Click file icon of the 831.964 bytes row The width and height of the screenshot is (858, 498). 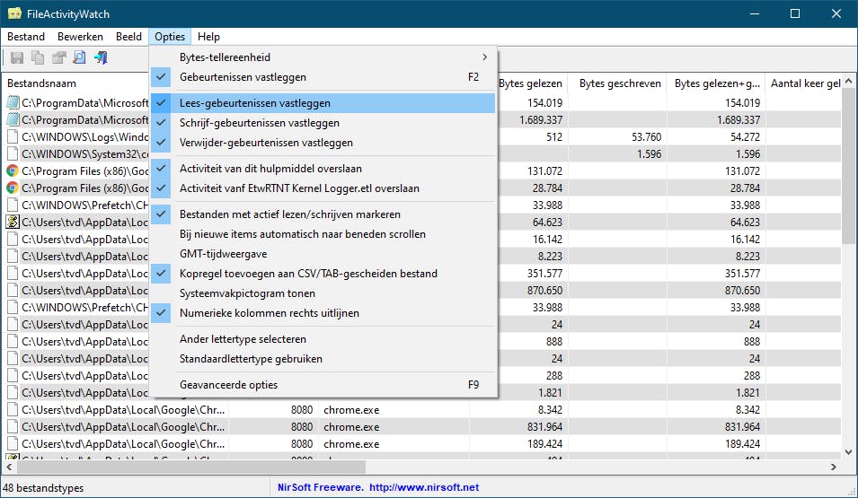click(x=12, y=427)
